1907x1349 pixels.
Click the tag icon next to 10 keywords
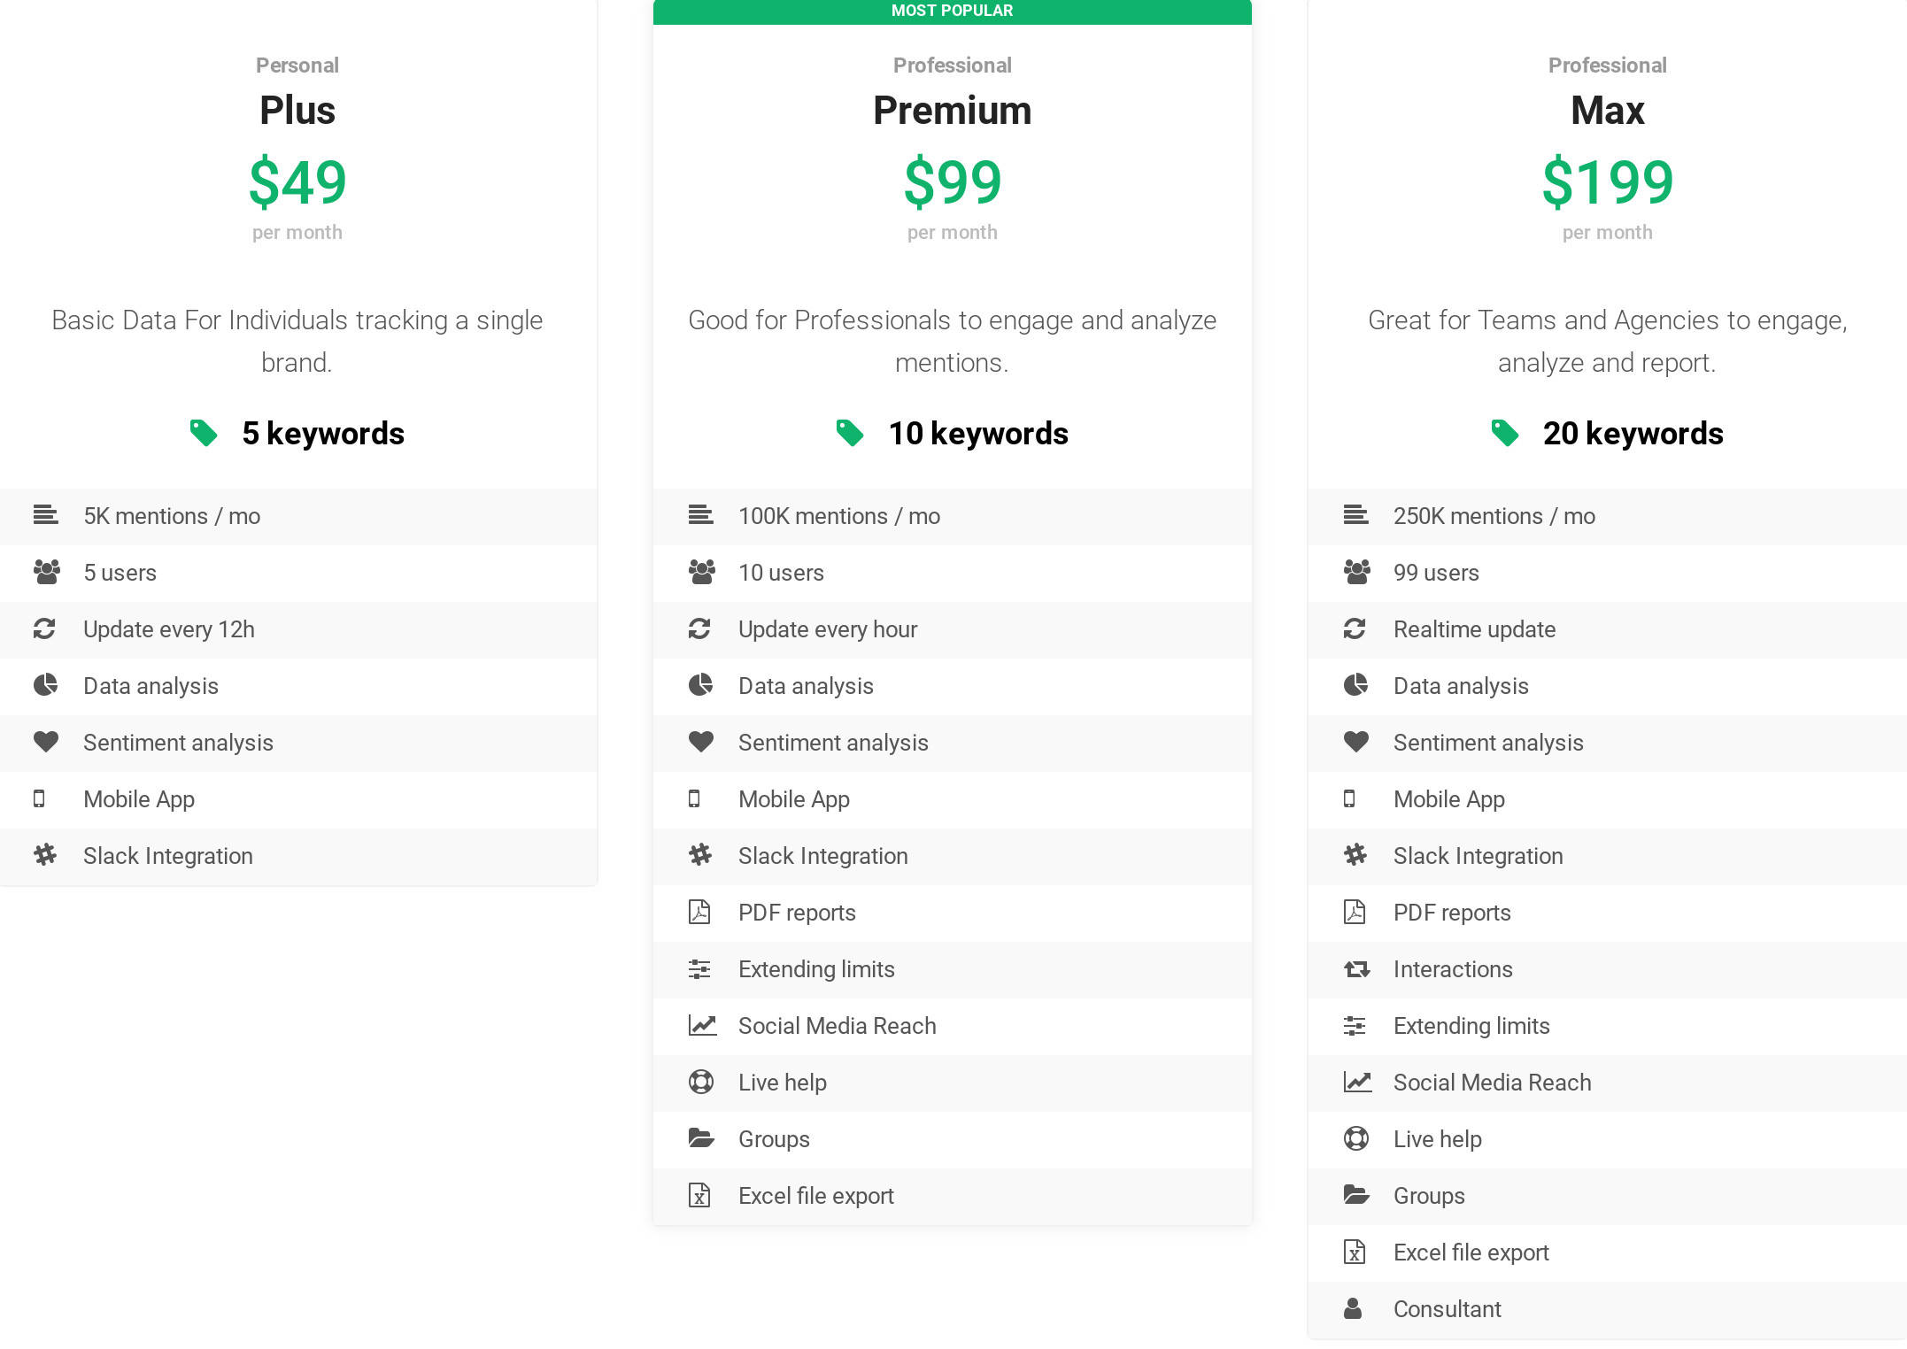point(850,433)
